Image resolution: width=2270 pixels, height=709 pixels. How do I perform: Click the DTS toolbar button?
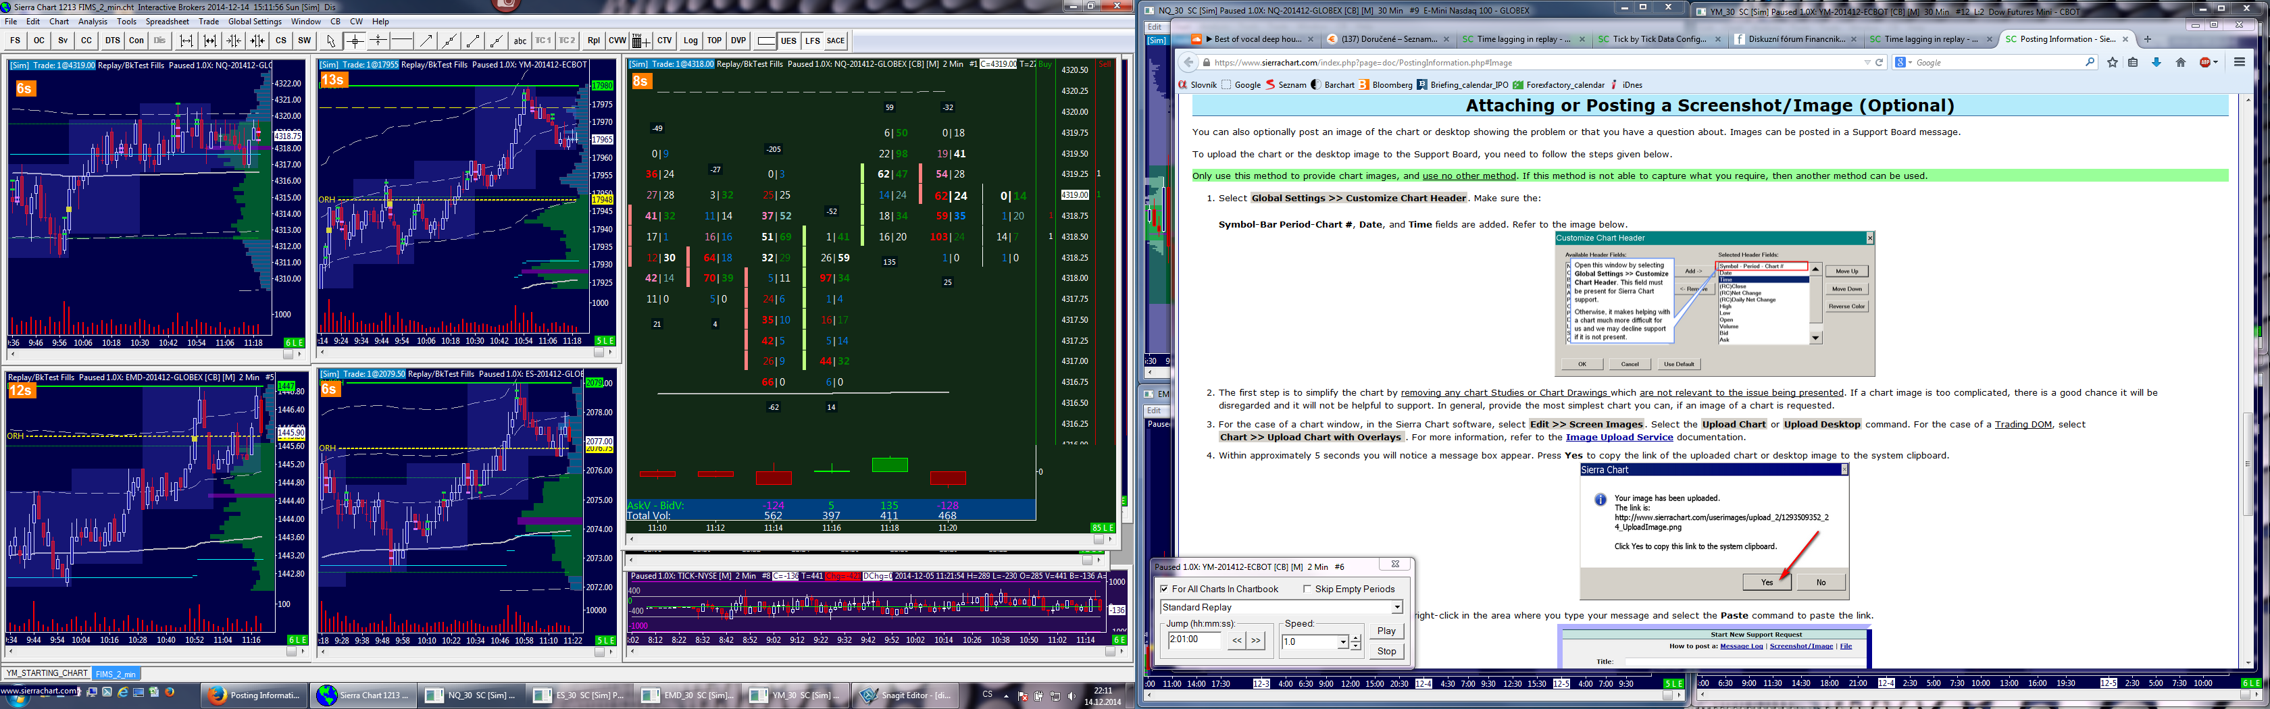[x=112, y=41]
